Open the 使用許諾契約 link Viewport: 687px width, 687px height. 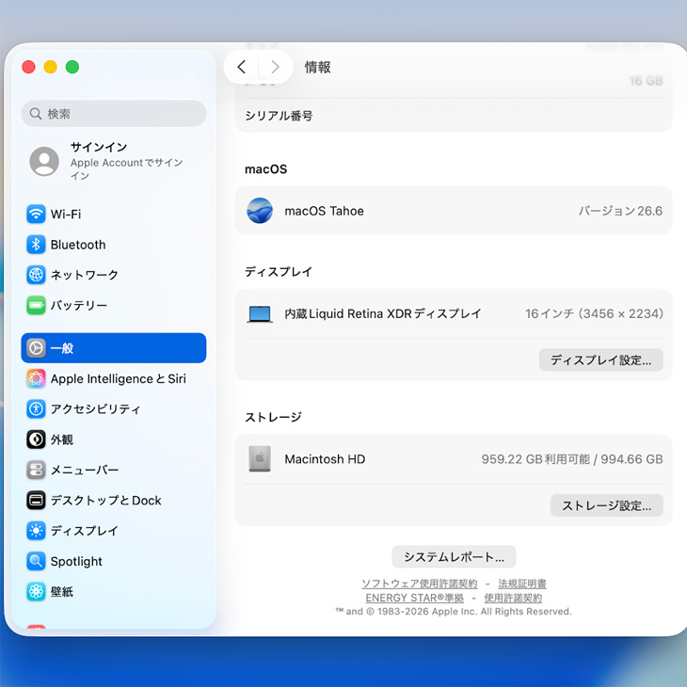pyautogui.click(x=513, y=598)
